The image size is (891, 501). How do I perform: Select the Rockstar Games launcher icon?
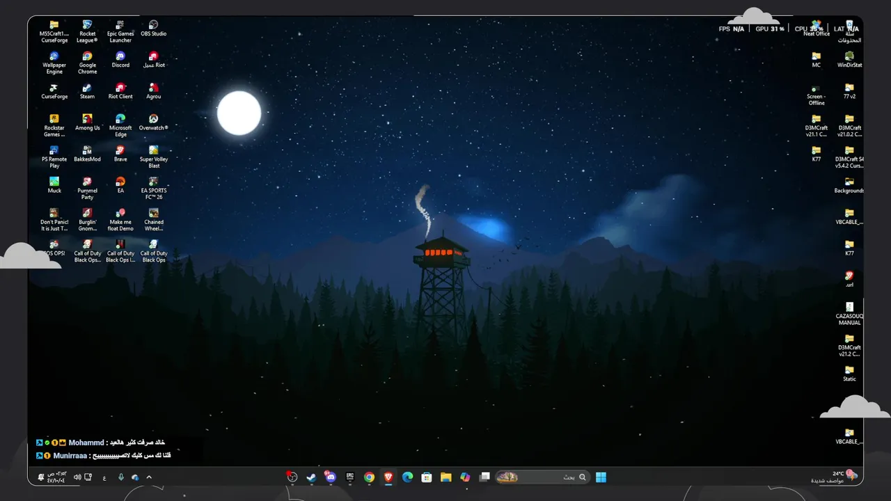pyautogui.click(x=54, y=125)
